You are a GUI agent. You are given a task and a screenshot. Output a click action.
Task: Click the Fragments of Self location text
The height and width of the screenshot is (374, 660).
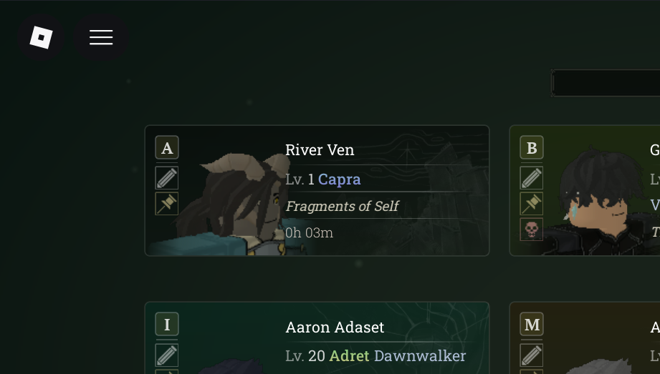click(342, 207)
